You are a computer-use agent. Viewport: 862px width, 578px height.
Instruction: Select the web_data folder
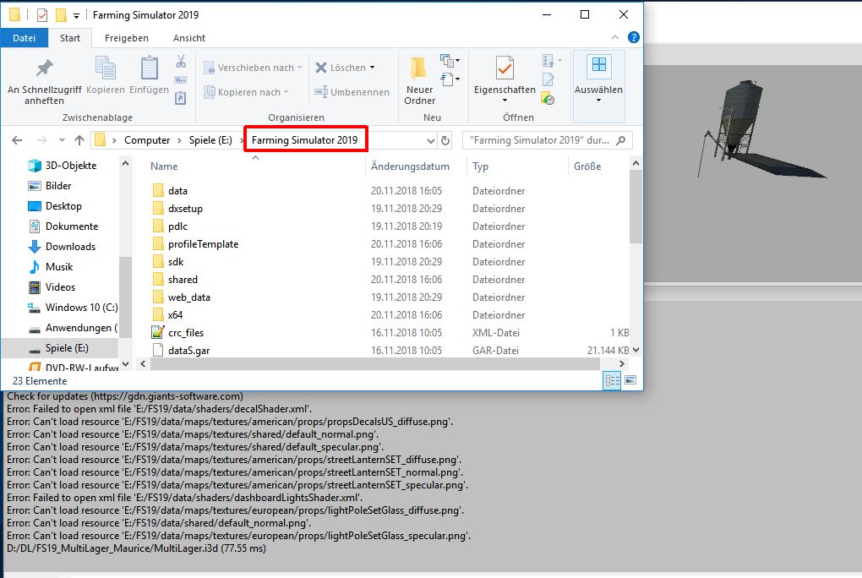click(188, 297)
